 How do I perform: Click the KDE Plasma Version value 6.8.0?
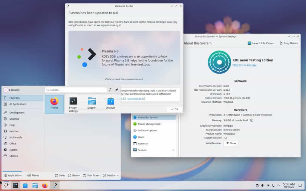point(226,86)
